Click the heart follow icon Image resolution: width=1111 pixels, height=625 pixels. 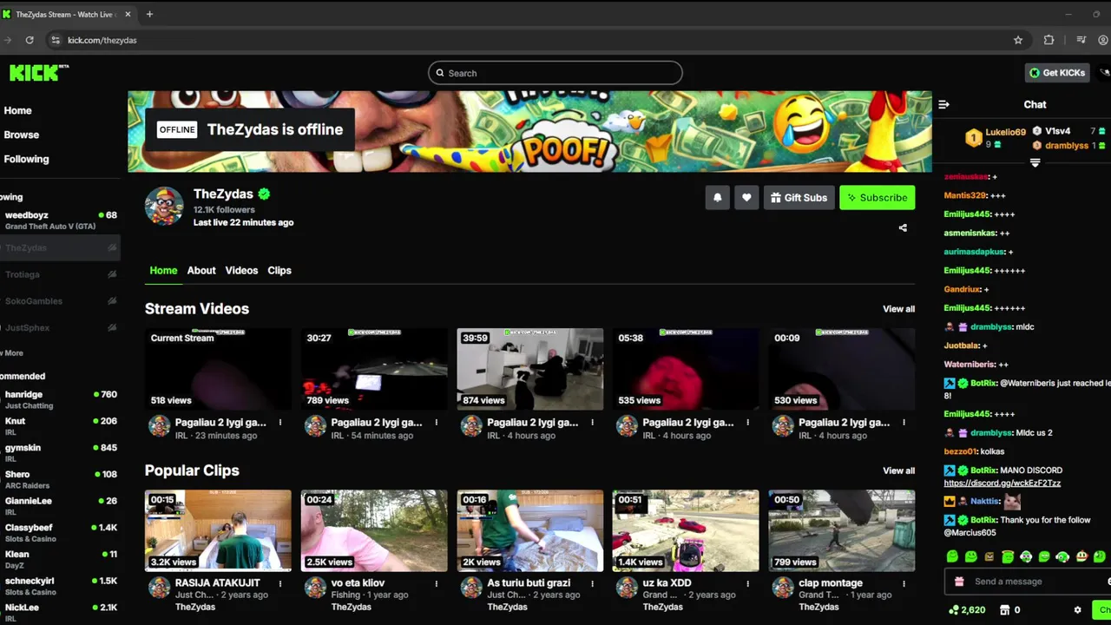click(x=746, y=198)
